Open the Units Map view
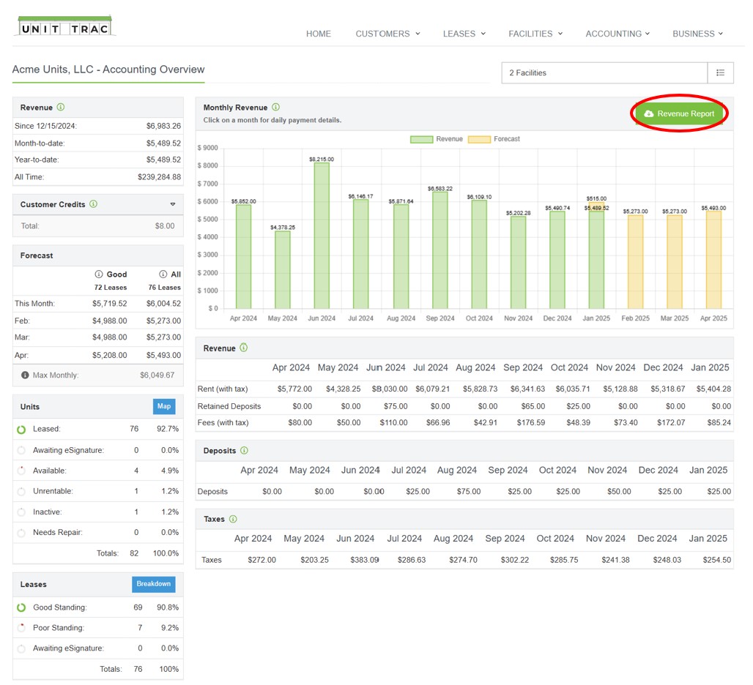Image resolution: width=753 pixels, height=685 pixels. point(163,406)
